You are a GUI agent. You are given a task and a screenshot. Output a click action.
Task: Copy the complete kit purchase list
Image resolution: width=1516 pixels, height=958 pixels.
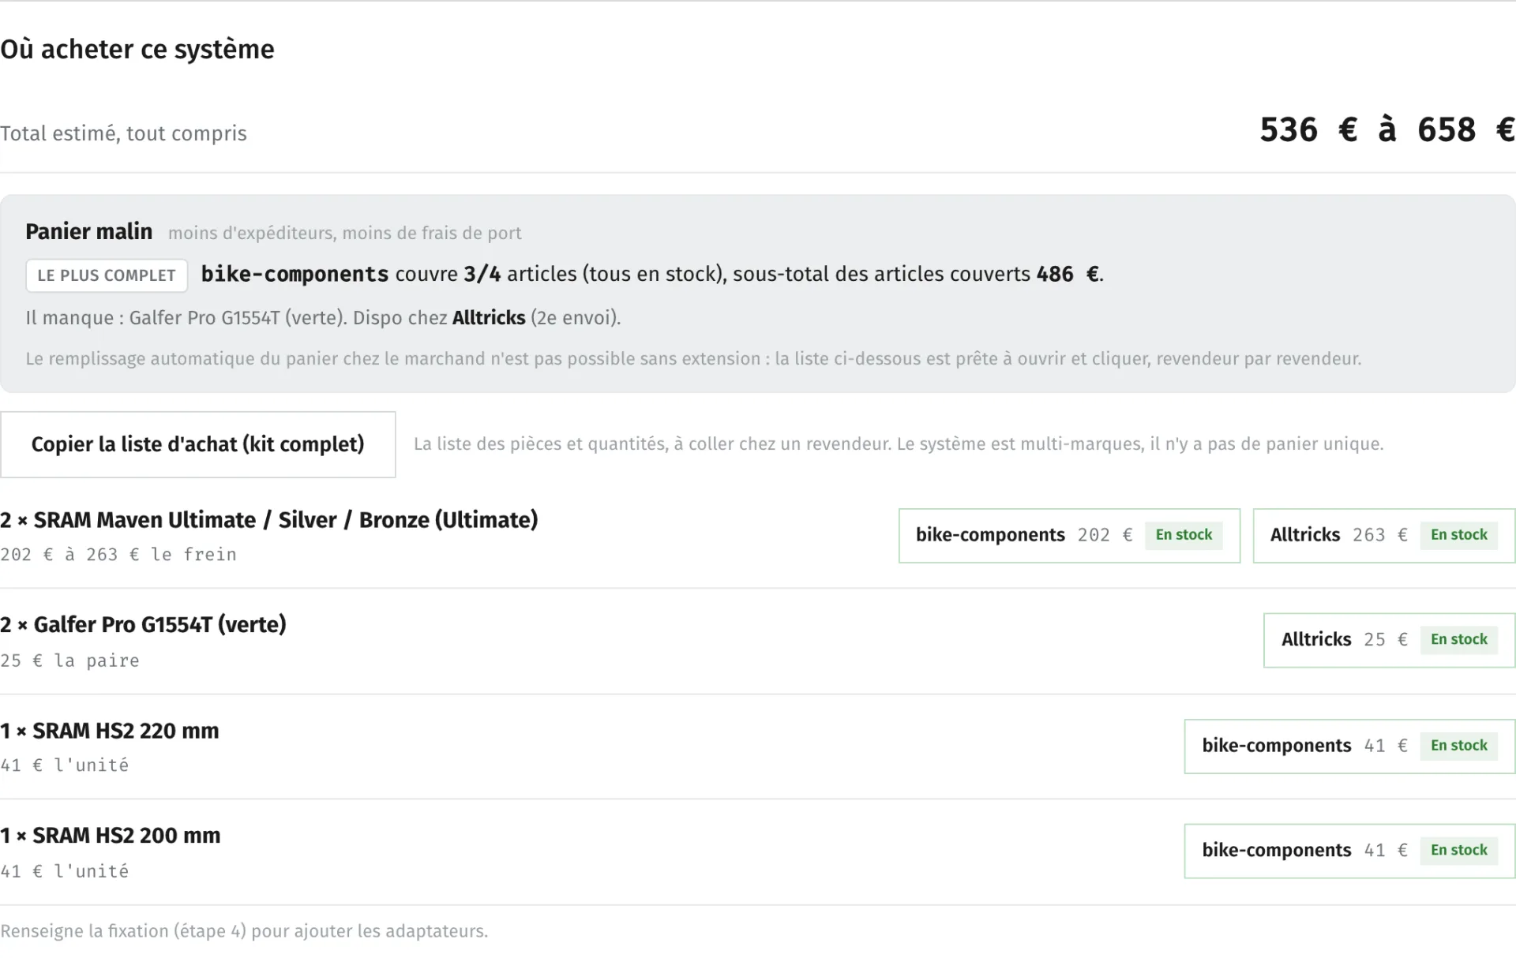197,444
